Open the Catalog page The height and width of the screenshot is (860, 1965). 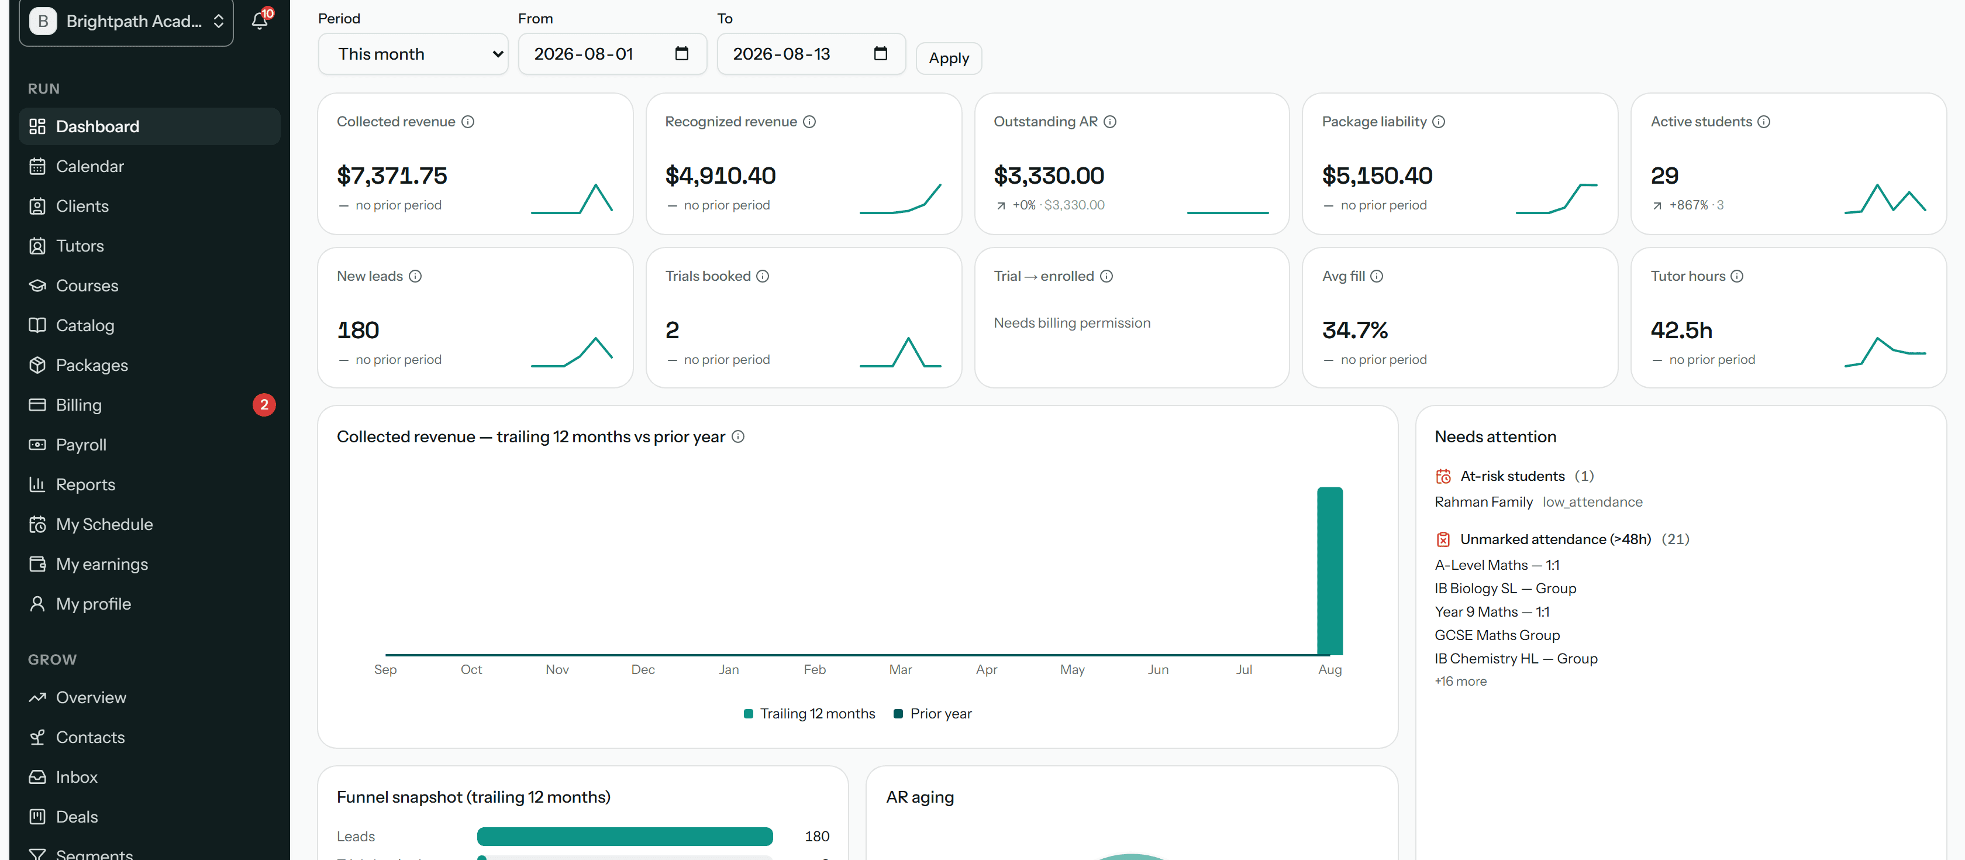coord(150,325)
